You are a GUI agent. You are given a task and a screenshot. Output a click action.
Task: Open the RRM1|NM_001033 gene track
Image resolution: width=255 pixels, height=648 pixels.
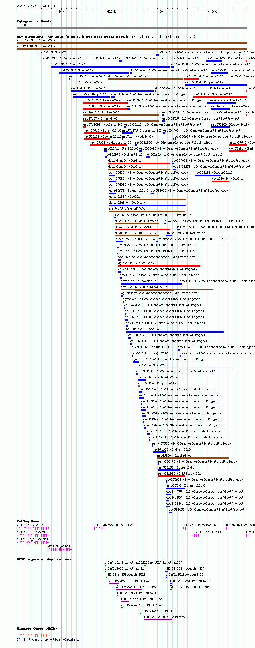click(60, 549)
